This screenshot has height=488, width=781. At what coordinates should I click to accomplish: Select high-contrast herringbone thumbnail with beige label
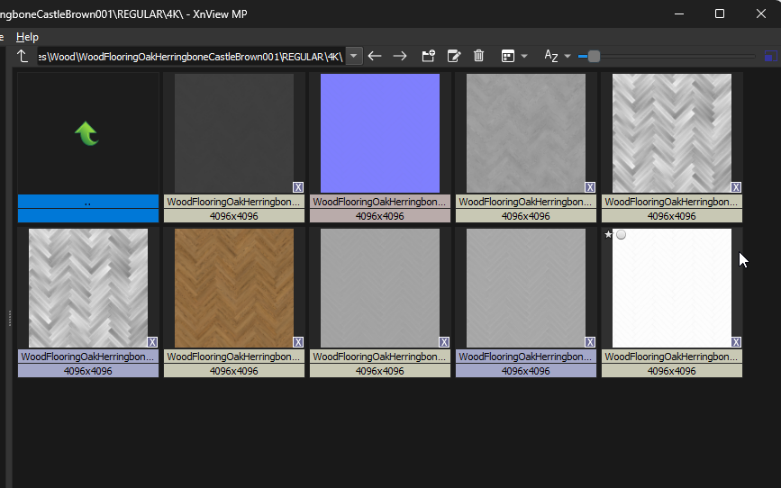672,133
